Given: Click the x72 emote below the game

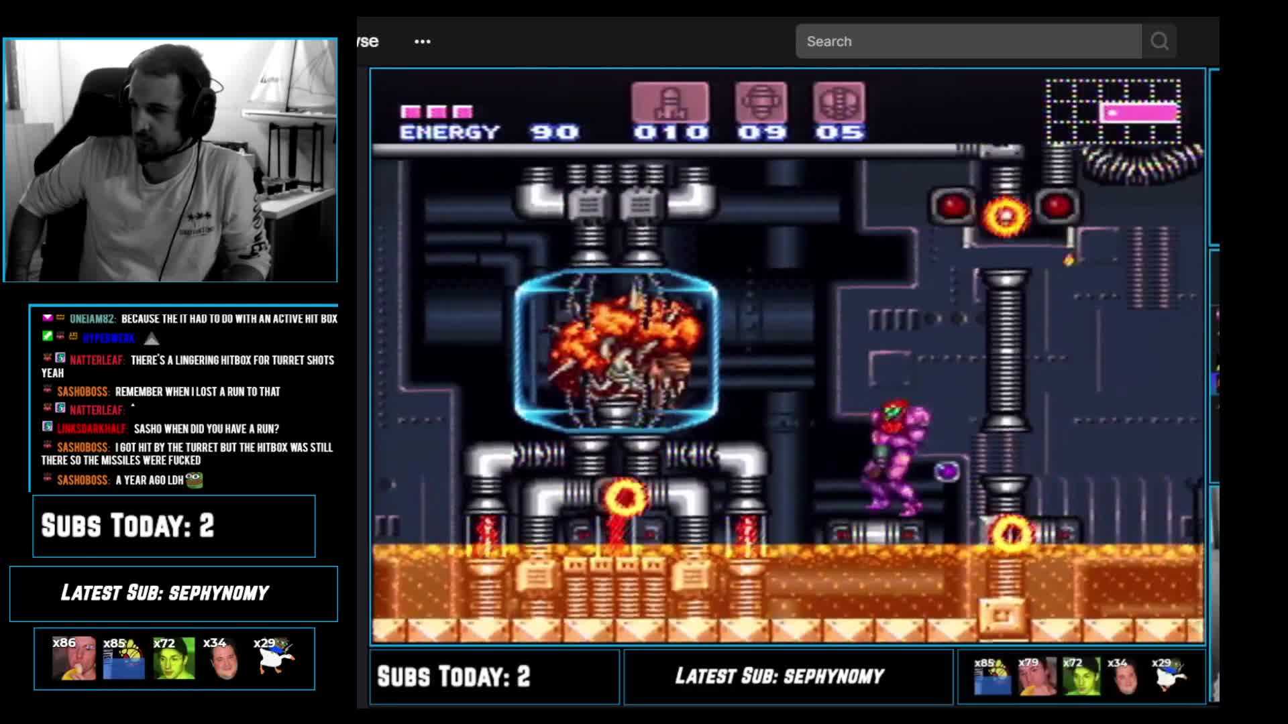Looking at the screenshot, I should [1081, 676].
